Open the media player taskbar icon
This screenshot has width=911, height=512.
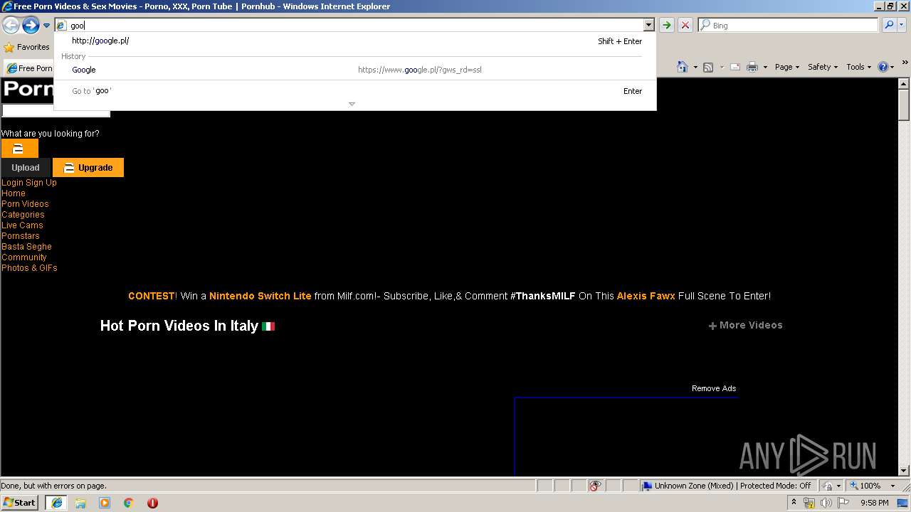[105, 503]
